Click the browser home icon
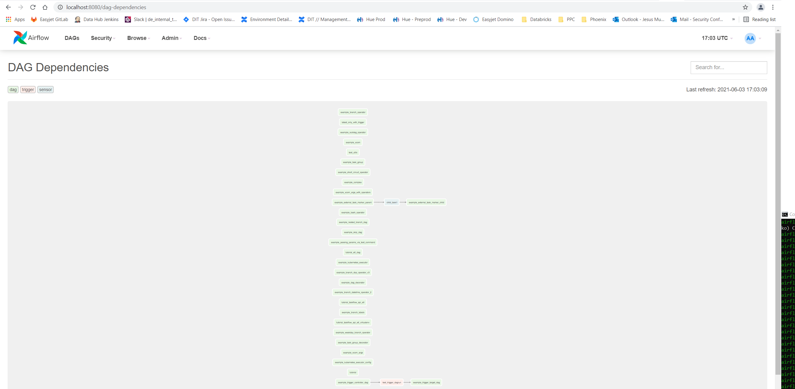 pyautogui.click(x=45, y=7)
